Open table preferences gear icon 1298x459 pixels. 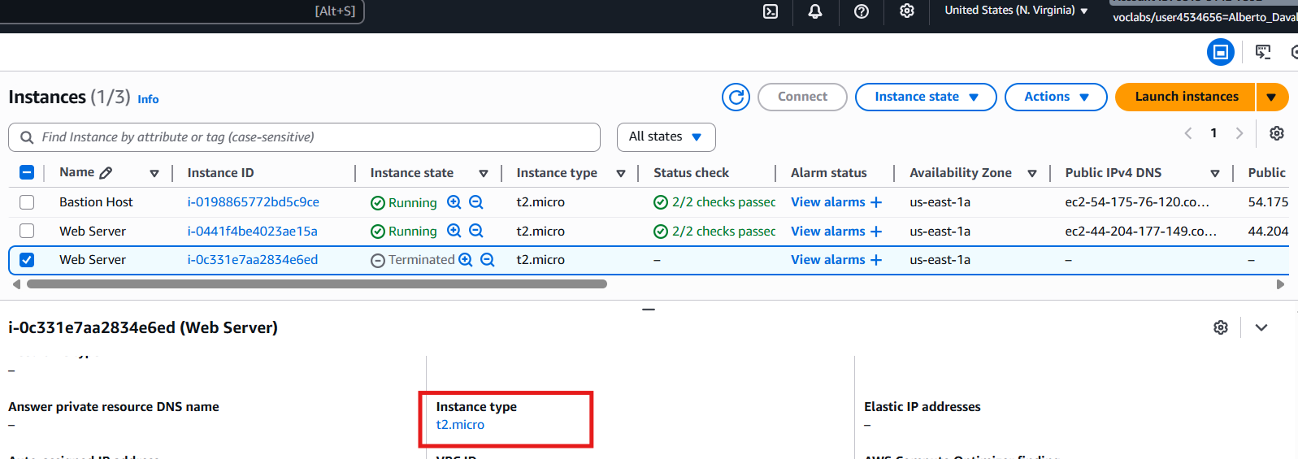[1276, 133]
